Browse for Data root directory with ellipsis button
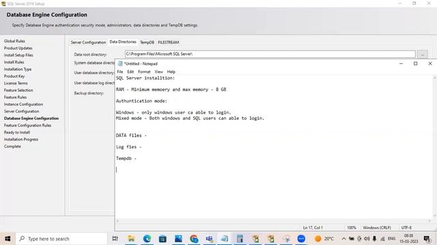This screenshot has height=245, width=437. [x=422, y=54]
